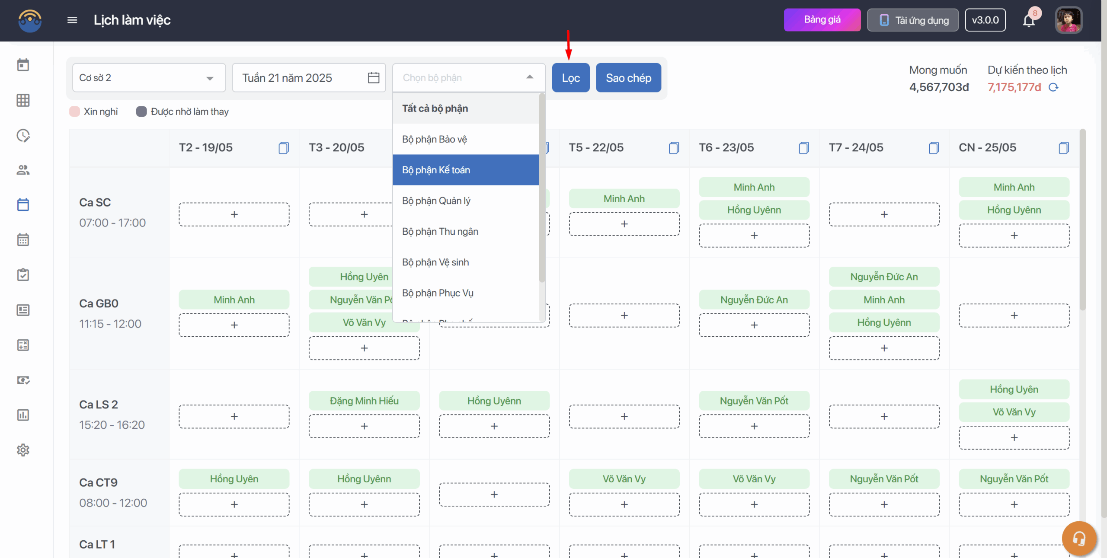Add employee to Ca SC on T2 - 19/05
1107x558 pixels.
point(234,214)
